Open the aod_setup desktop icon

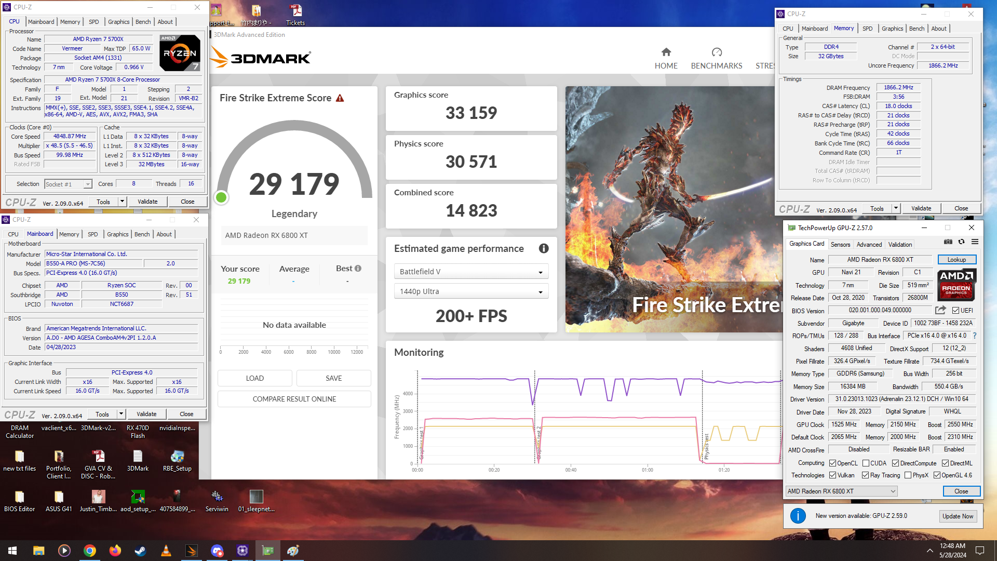pos(138,502)
